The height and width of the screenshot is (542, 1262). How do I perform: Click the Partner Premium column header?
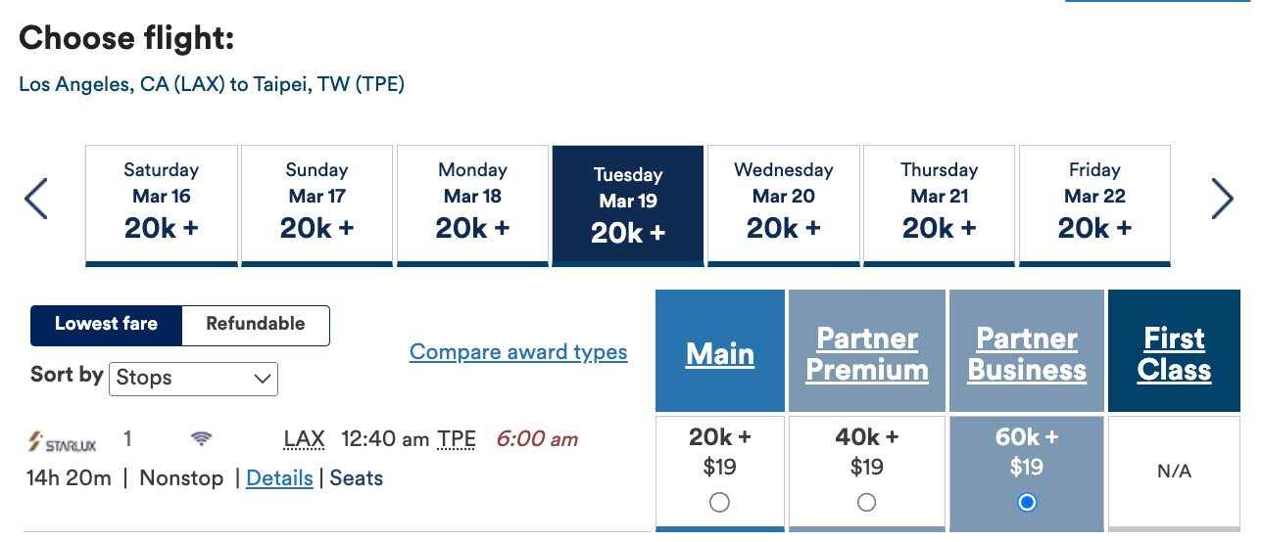coord(866,353)
